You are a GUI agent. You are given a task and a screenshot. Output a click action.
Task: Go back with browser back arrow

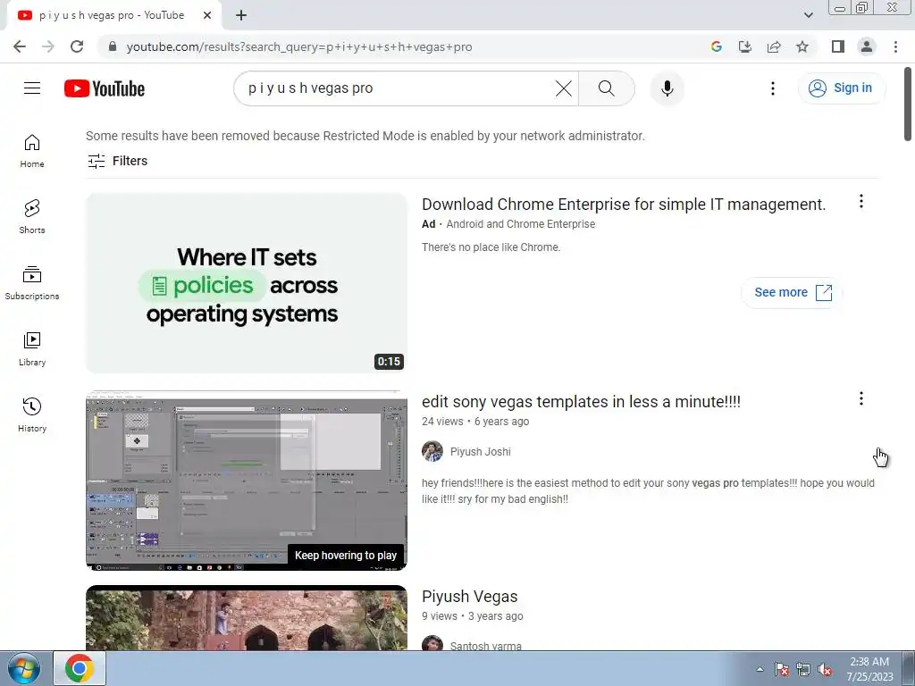coord(20,46)
